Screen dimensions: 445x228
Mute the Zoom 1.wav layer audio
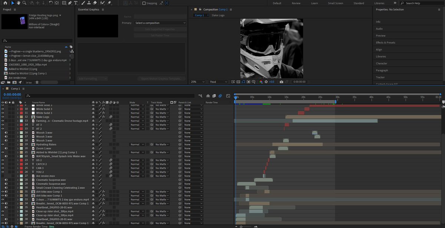point(6,148)
